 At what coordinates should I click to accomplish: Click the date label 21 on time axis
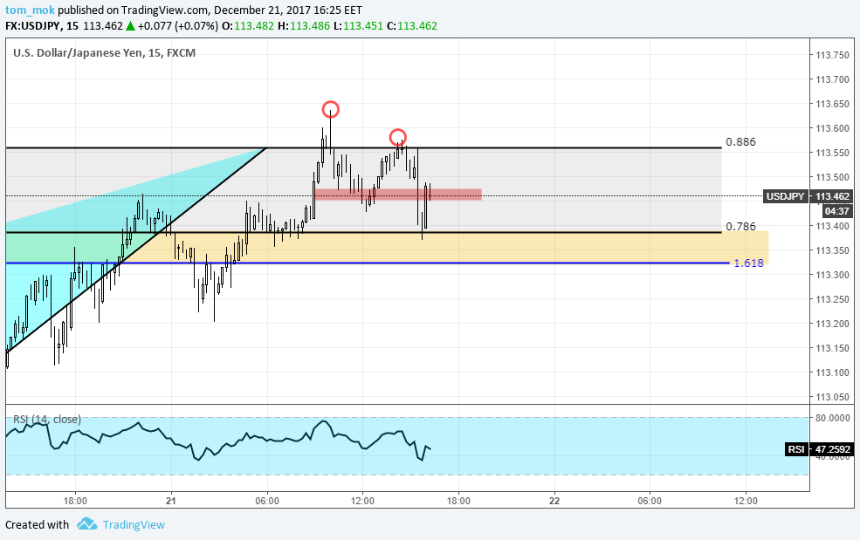pyautogui.click(x=171, y=501)
